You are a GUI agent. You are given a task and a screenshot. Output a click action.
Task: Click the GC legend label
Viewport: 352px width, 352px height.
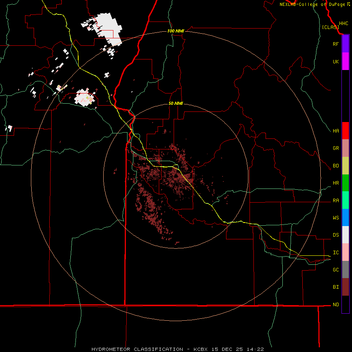[x=336, y=270]
